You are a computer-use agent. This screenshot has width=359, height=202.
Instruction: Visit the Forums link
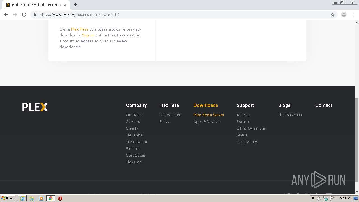click(243, 121)
